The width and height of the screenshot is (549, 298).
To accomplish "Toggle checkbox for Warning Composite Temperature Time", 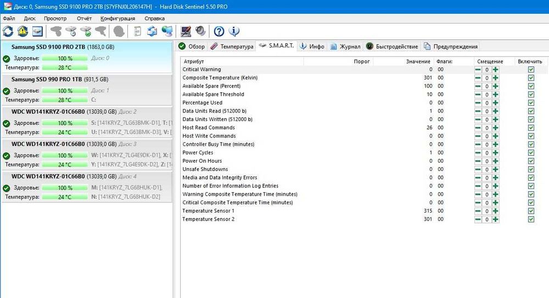I will 531,194.
